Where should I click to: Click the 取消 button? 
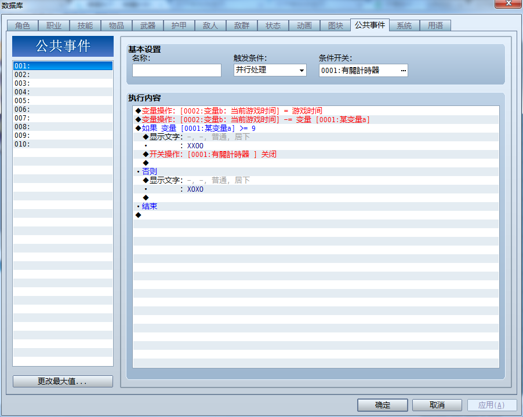pos(437,405)
